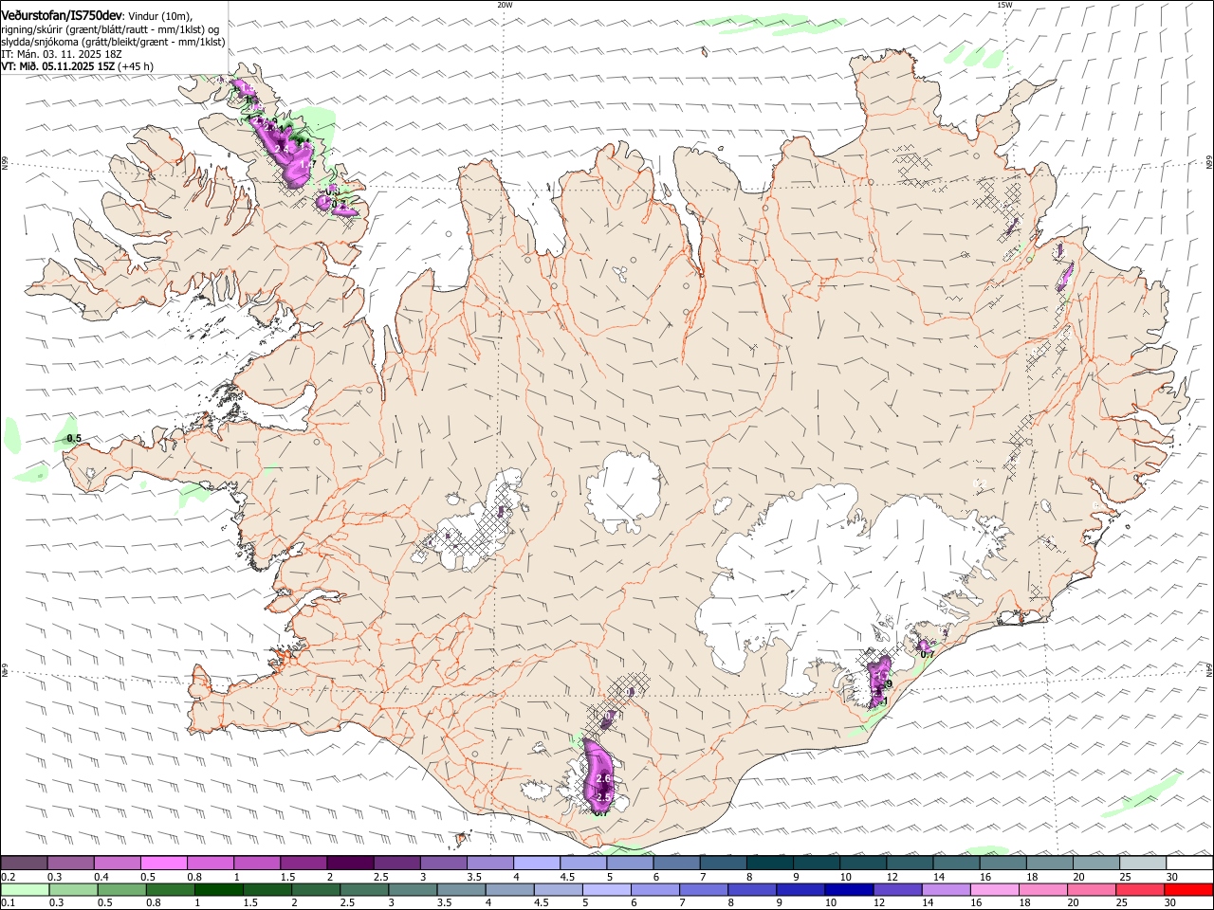This screenshot has width=1214, height=910.
Task: Select the upper legend swatch between 2 and 2.5
Action: pos(350,863)
